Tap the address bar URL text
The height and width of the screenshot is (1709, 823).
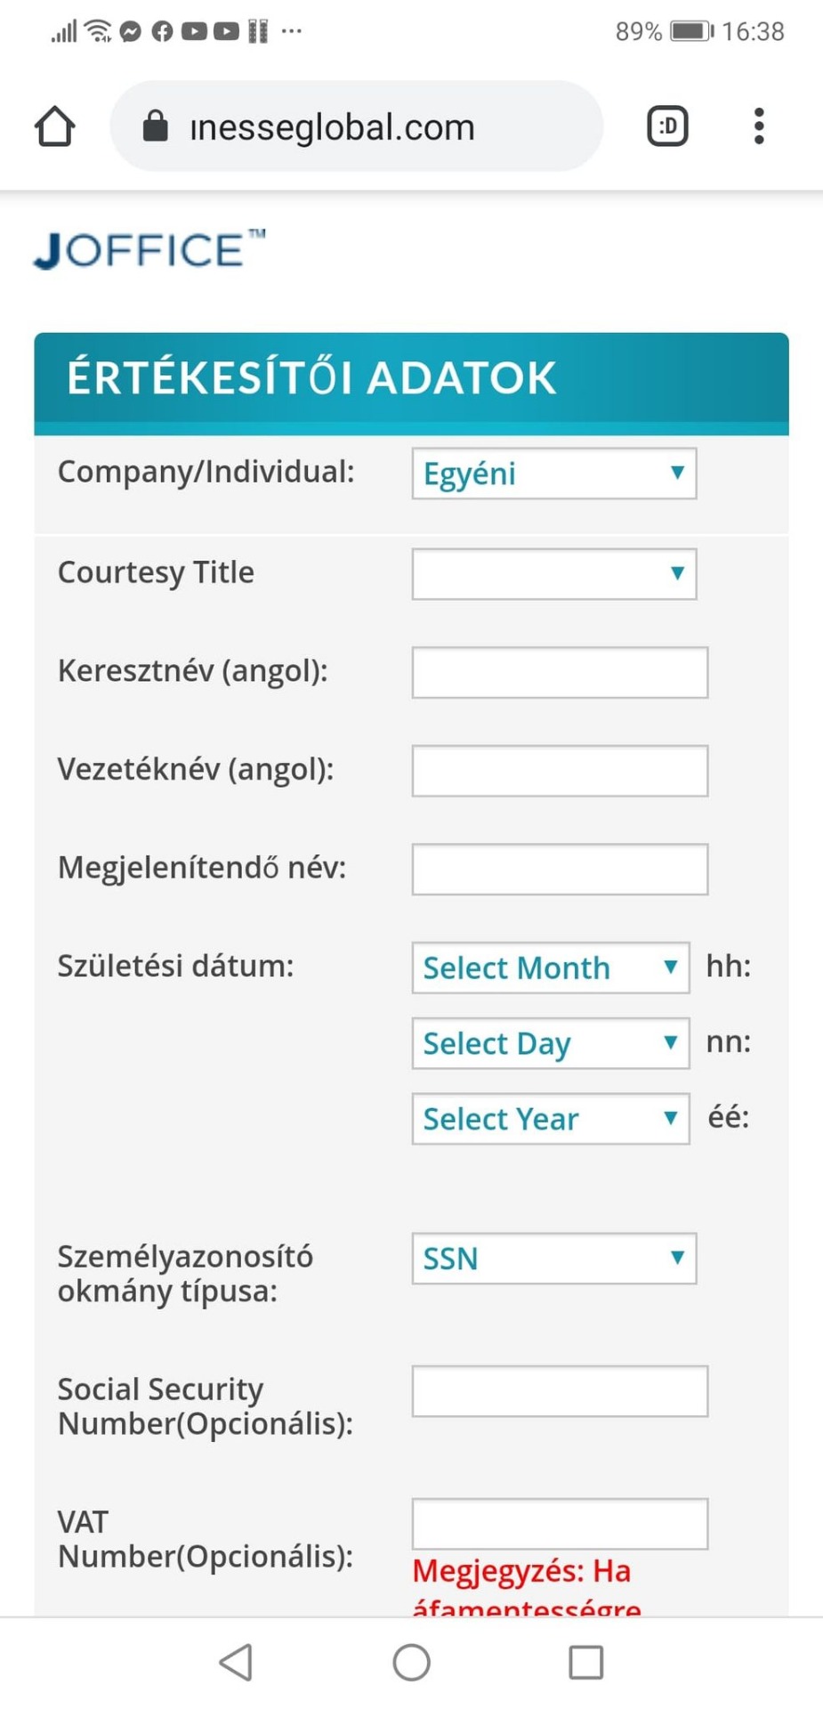tap(333, 127)
